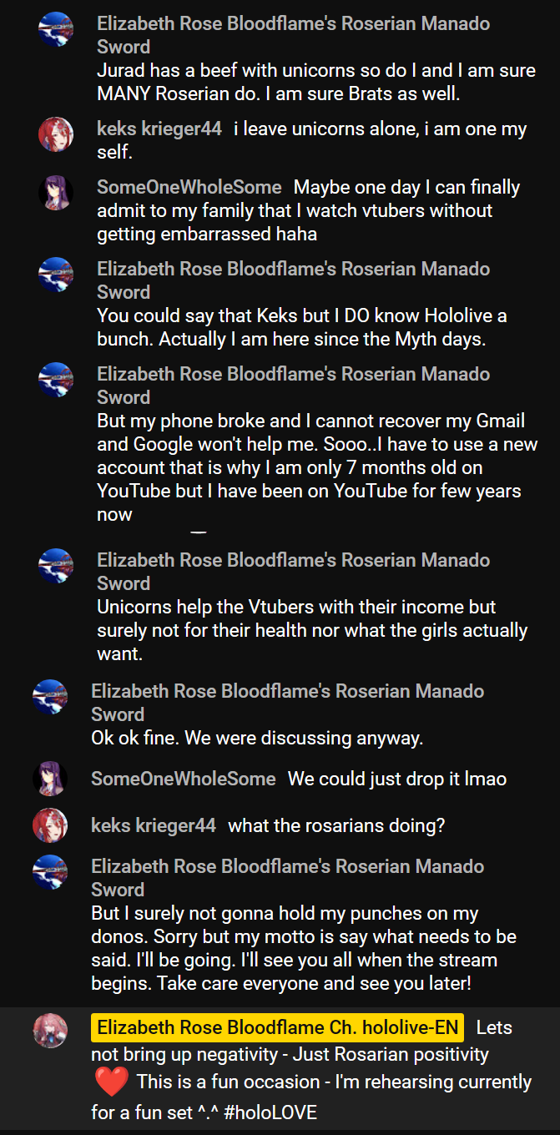Screen dimensions: 560x1135
Task: Click keks krieger44 username above 'what the rosarians doing?'
Action: pyautogui.click(x=154, y=825)
